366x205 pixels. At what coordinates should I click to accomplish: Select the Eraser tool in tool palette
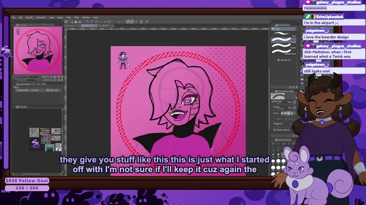click(x=302, y=58)
